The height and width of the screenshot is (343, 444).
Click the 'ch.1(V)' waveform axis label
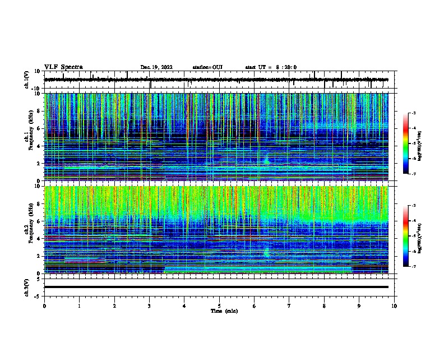click(x=27, y=80)
